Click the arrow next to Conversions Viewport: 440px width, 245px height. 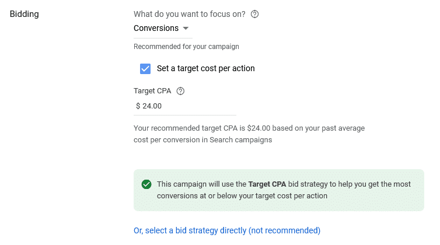186,28
